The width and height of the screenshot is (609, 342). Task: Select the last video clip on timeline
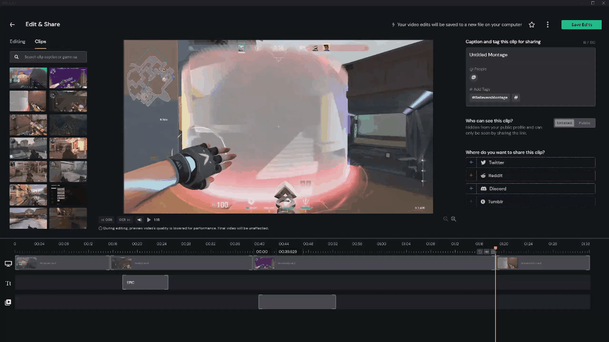click(543, 263)
